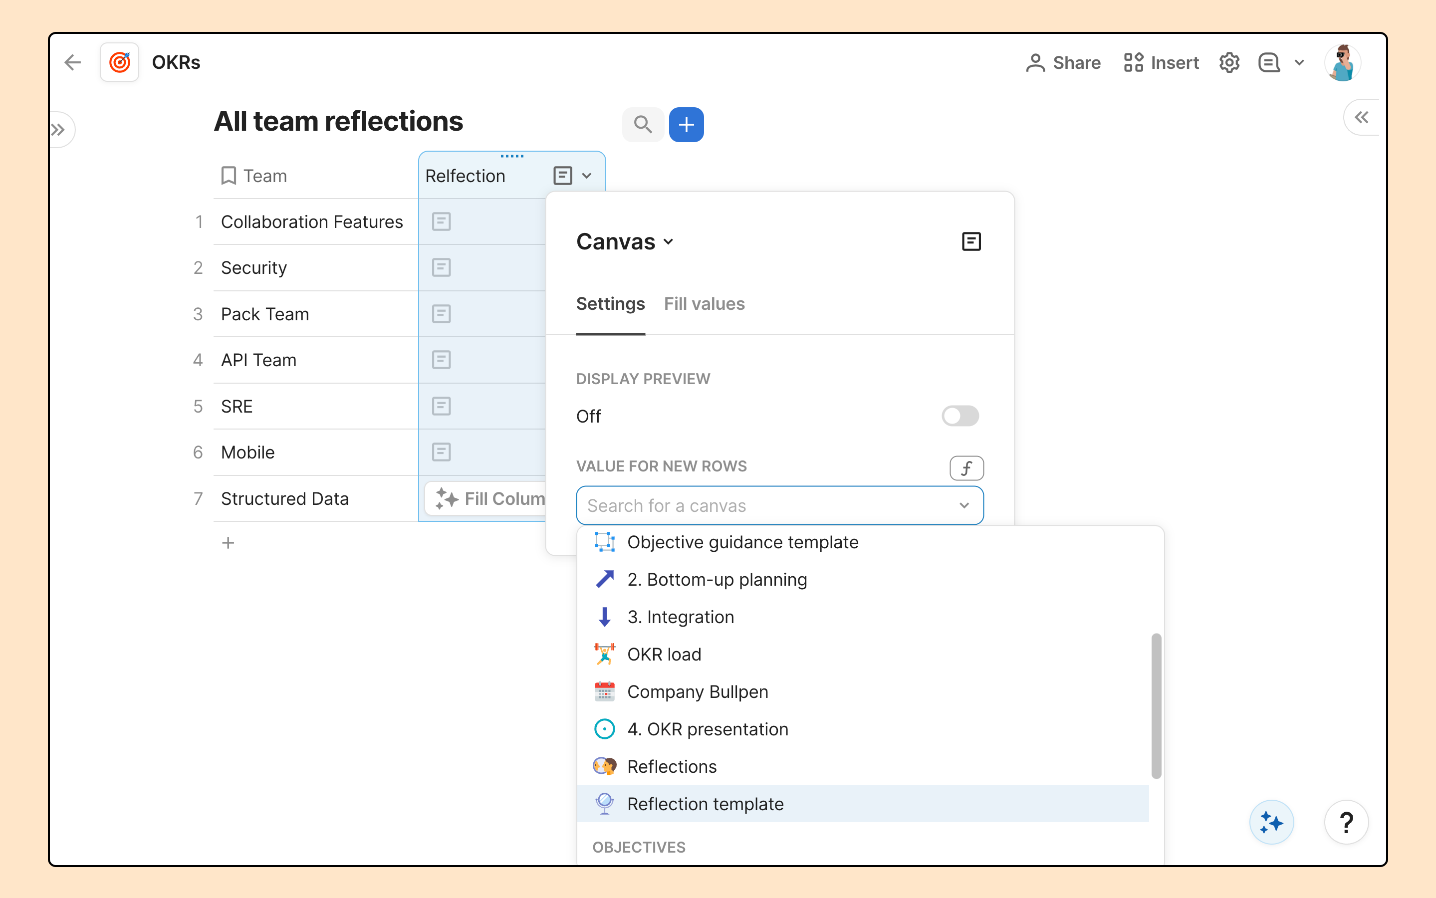Click the Team column bookmark icon
The image size is (1436, 898).
click(x=229, y=176)
